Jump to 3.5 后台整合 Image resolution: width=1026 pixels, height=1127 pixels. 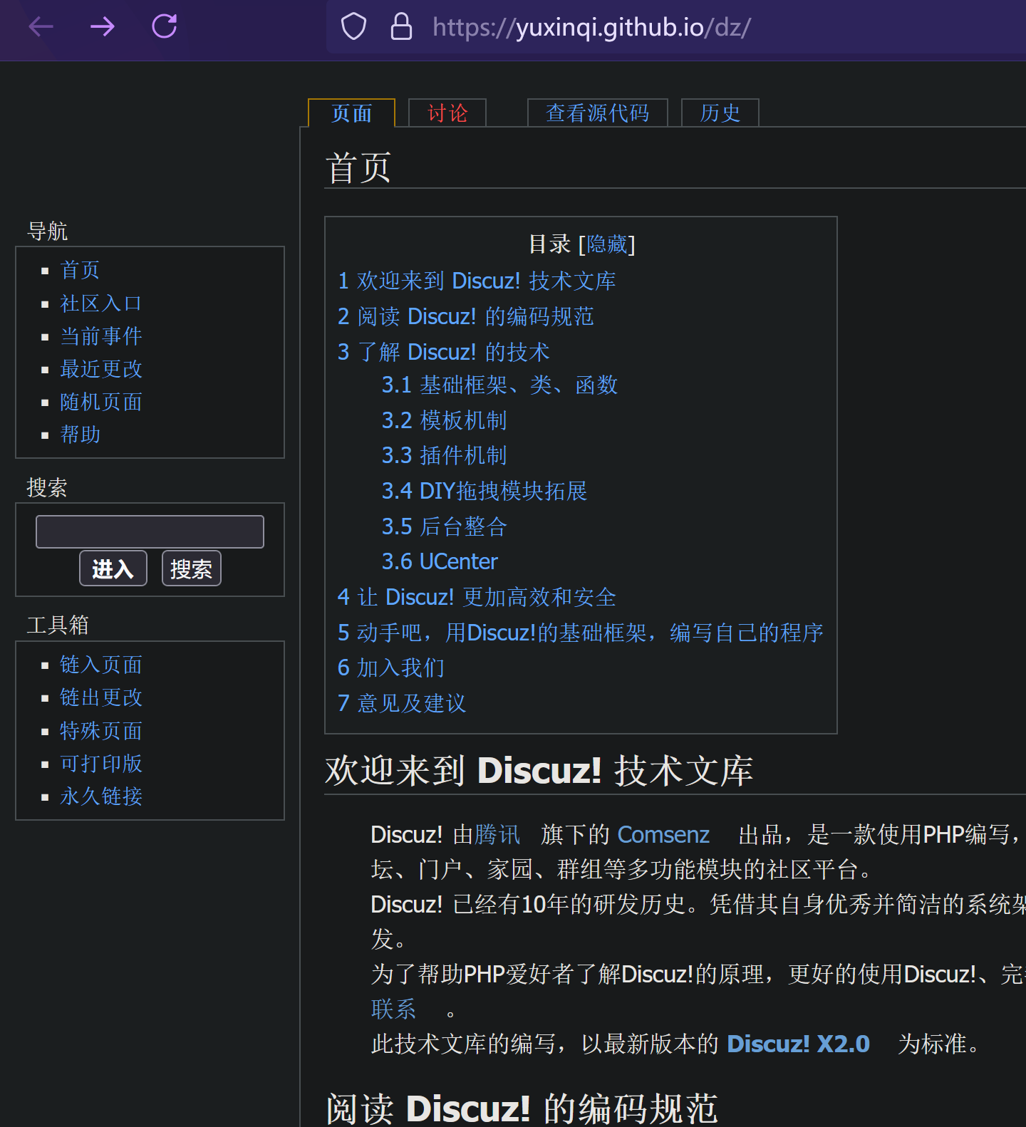[x=444, y=526]
